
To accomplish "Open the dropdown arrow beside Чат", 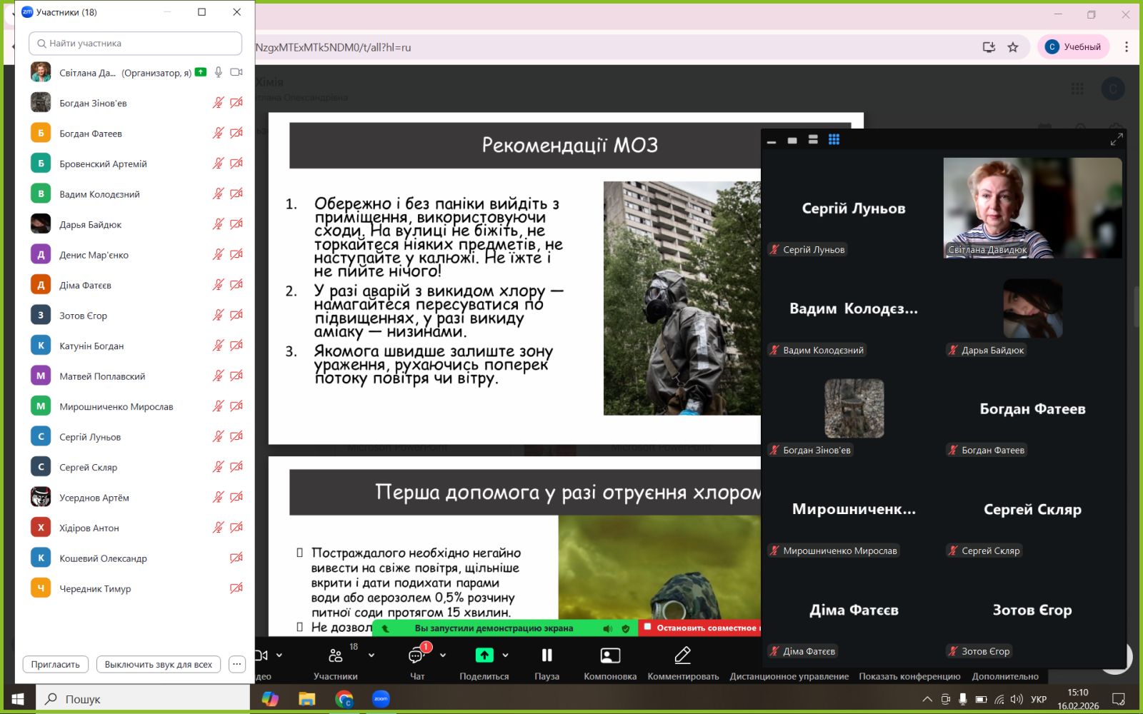I will (443, 655).
